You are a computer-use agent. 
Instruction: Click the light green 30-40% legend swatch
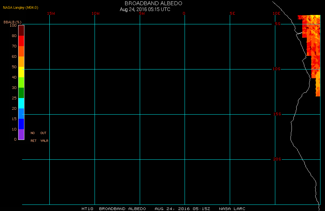coord(21,82)
